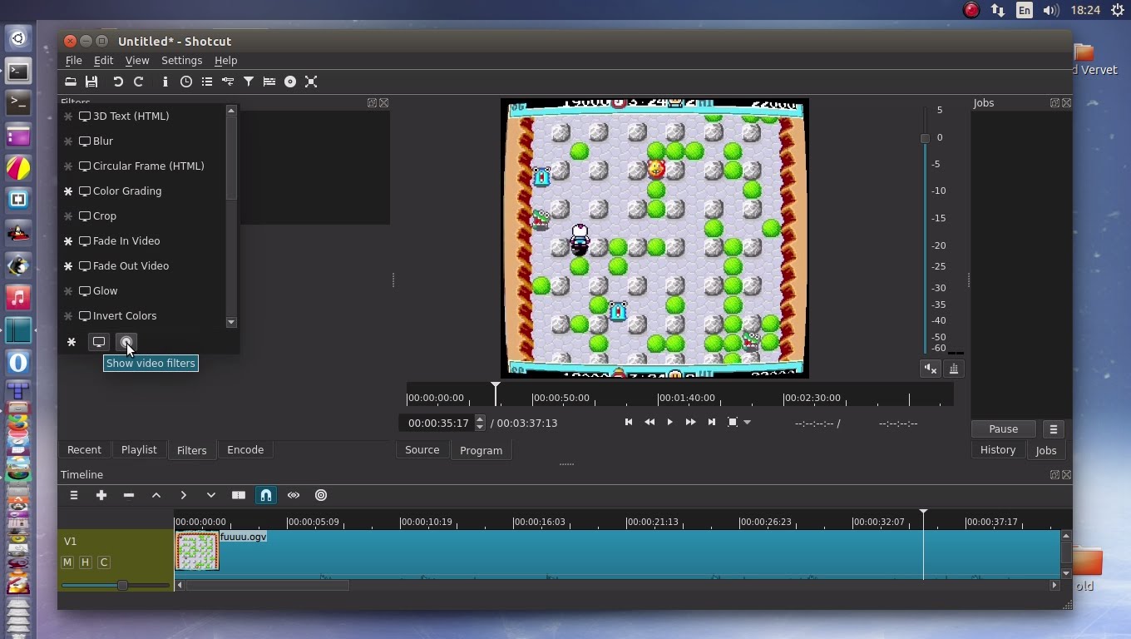This screenshot has height=639, width=1131.
Task: Toggle ripple all tracks on timeline
Action: [x=321, y=495]
